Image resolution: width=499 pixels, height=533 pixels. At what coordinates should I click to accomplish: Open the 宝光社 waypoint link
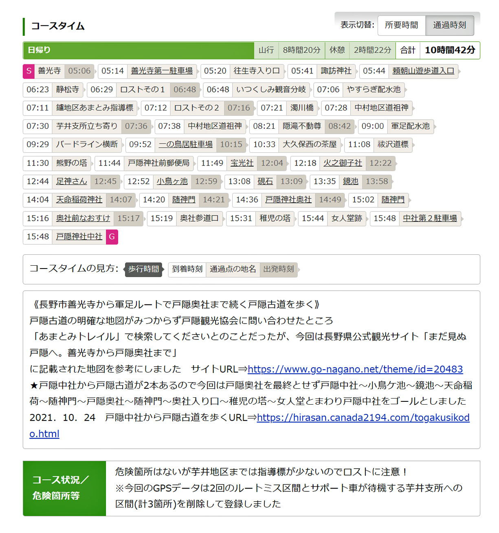(242, 163)
